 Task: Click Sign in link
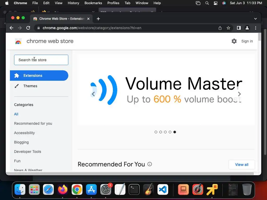pos(247,41)
